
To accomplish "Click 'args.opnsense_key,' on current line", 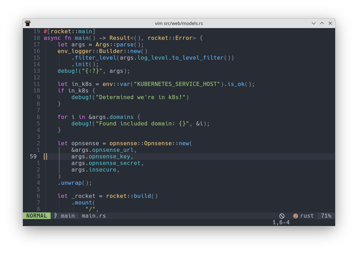I will [x=102, y=157].
